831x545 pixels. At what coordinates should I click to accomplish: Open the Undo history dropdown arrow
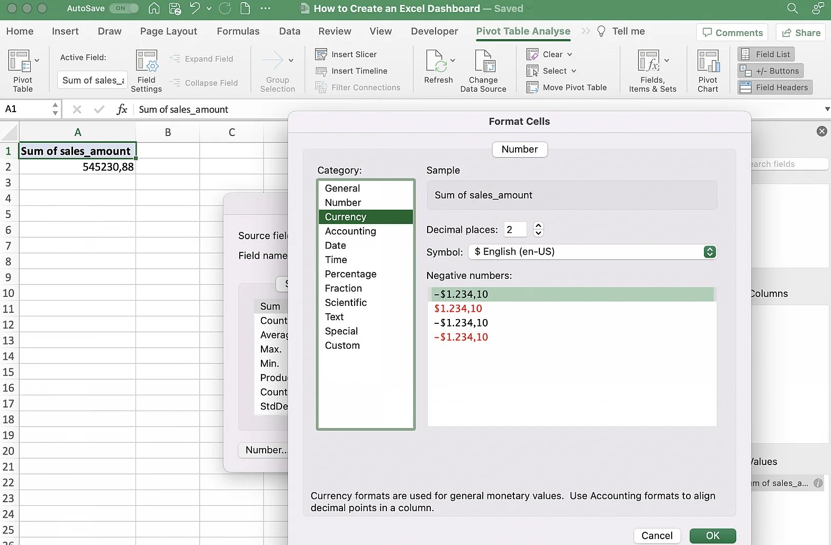pyautogui.click(x=209, y=8)
